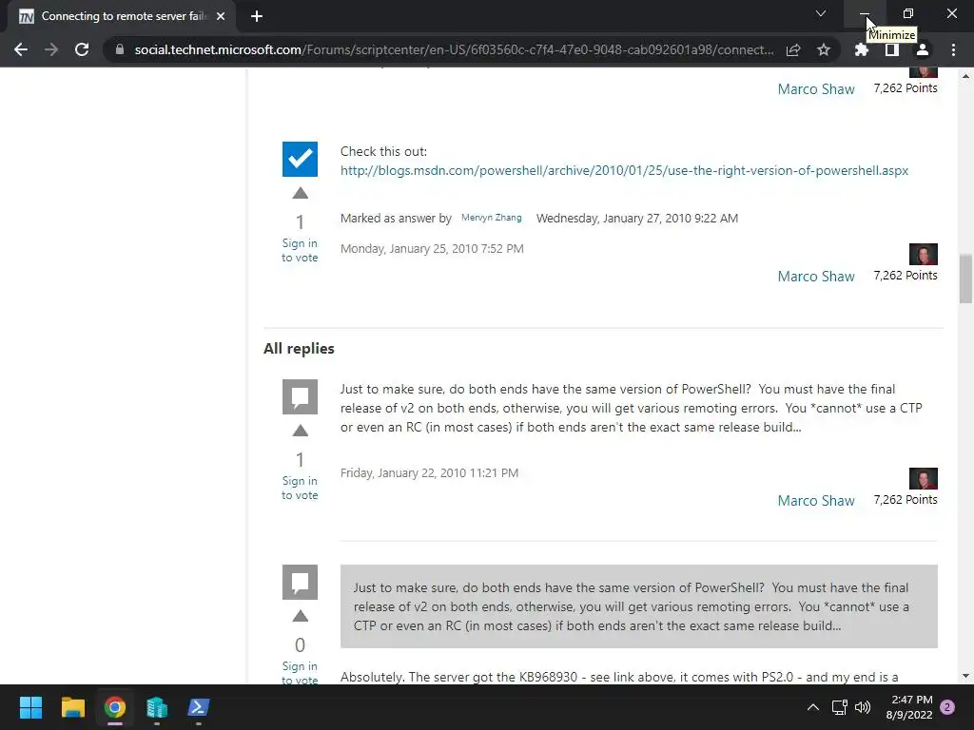974x730 pixels.
Task: Click scrollbar down arrow
Action: coord(965,676)
